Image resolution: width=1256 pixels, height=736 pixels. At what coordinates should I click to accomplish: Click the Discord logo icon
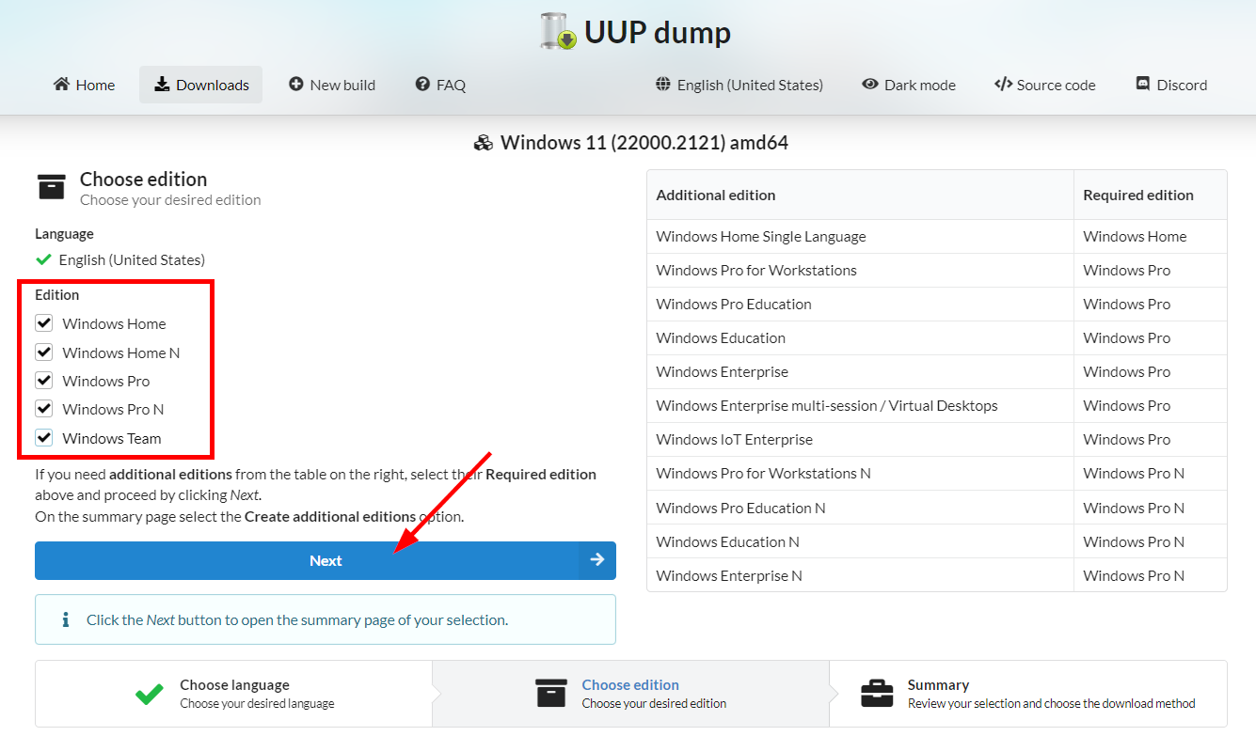pyautogui.click(x=1144, y=85)
